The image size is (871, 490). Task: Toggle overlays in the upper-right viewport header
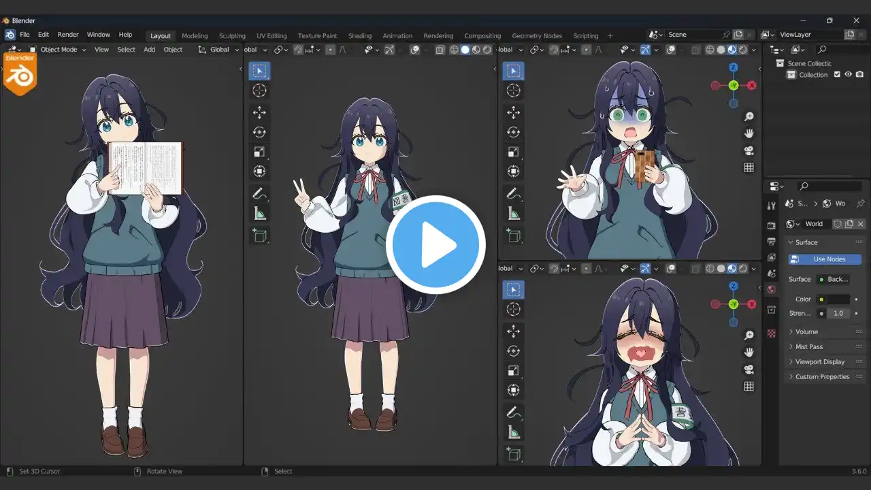pos(670,50)
